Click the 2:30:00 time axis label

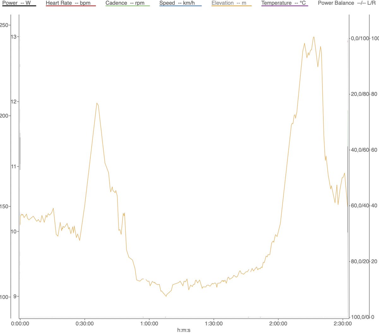tap(343, 324)
